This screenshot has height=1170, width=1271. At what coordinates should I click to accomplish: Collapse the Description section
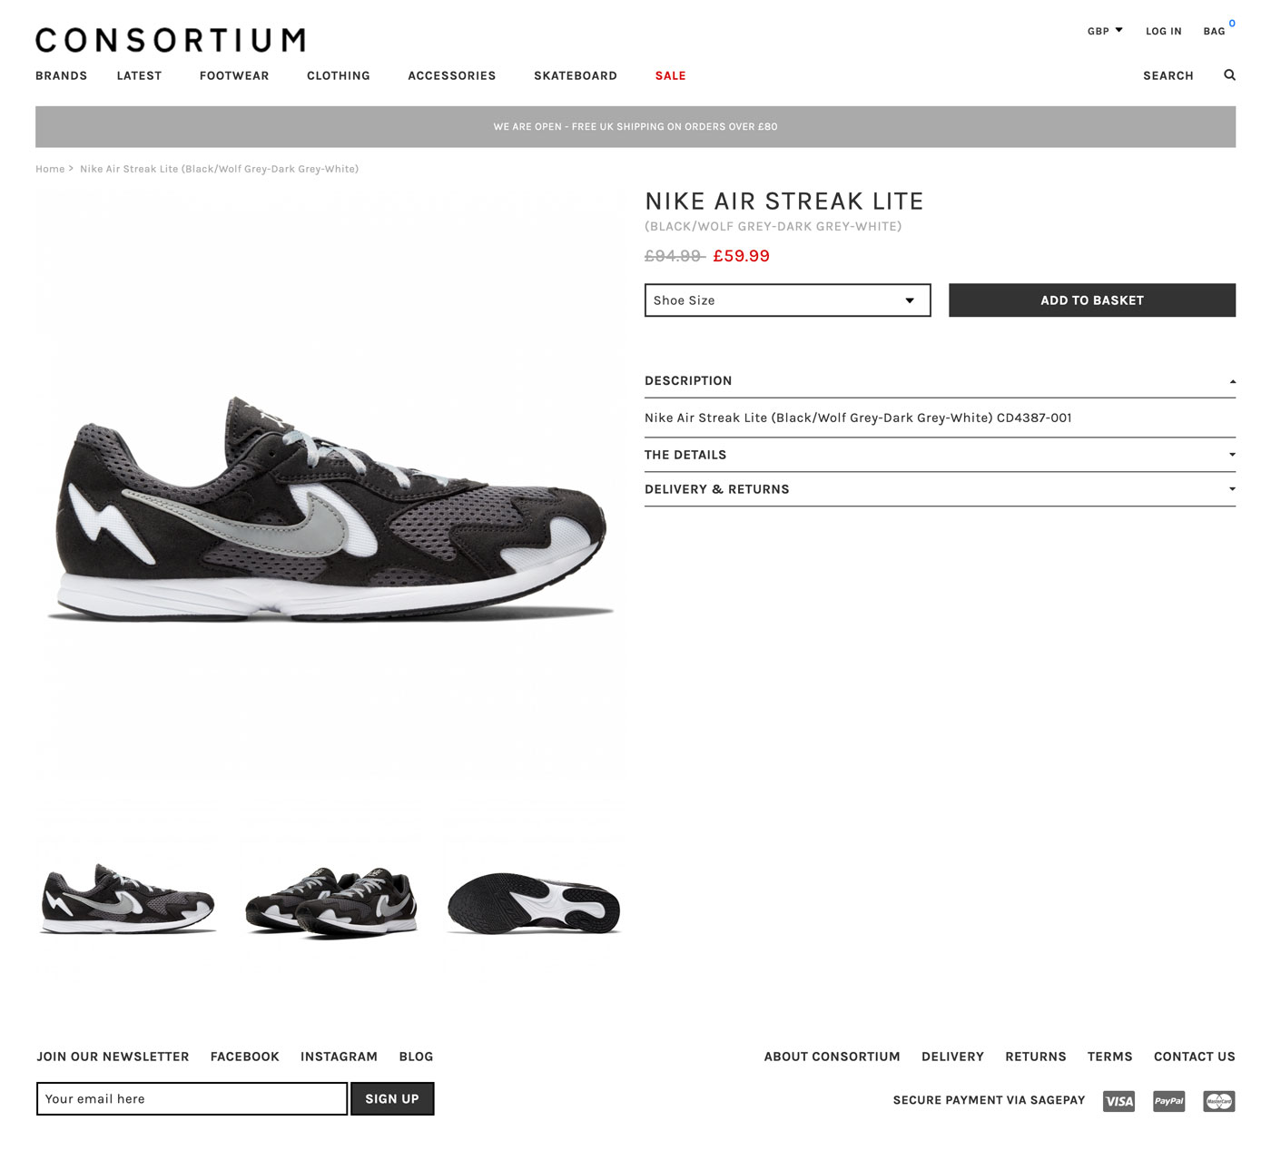click(940, 381)
